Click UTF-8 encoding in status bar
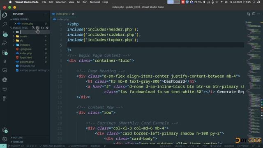263x148 pixels. tap(191, 146)
